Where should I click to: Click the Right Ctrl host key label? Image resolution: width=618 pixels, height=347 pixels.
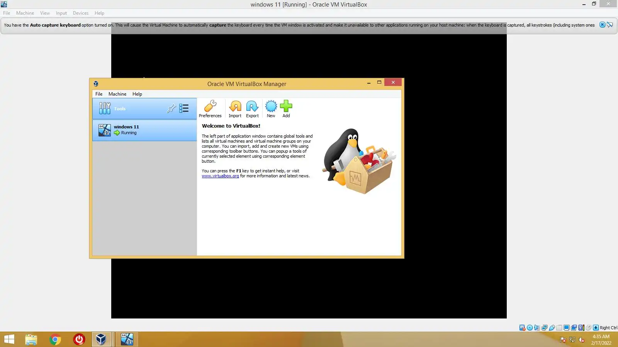click(608, 328)
